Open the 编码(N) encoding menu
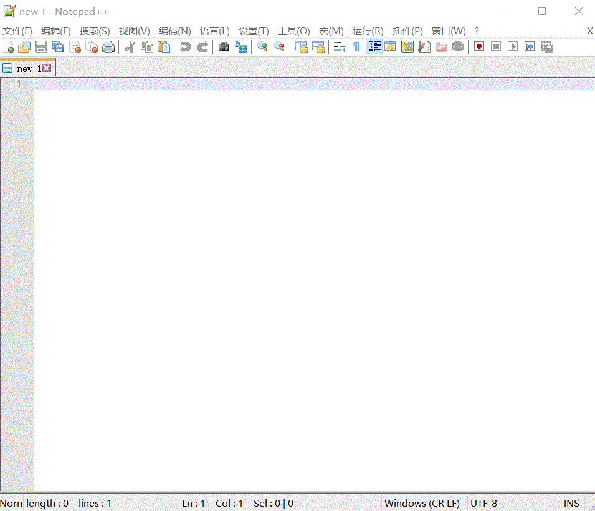 (x=174, y=31)
